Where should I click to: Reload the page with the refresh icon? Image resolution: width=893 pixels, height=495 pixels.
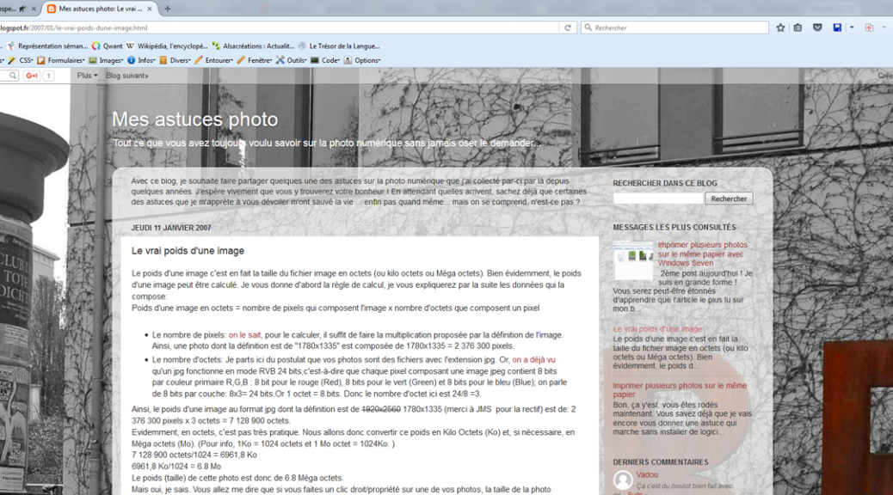tap(568, 27)
